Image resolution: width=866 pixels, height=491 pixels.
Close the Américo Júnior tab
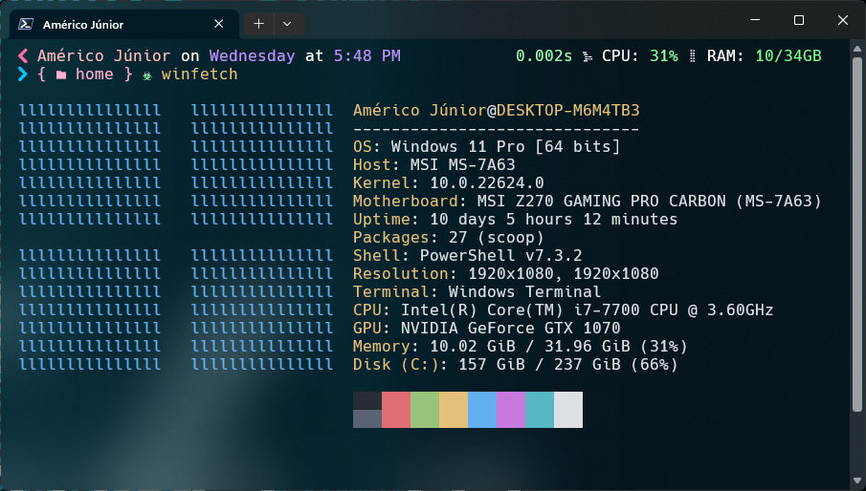219,24
